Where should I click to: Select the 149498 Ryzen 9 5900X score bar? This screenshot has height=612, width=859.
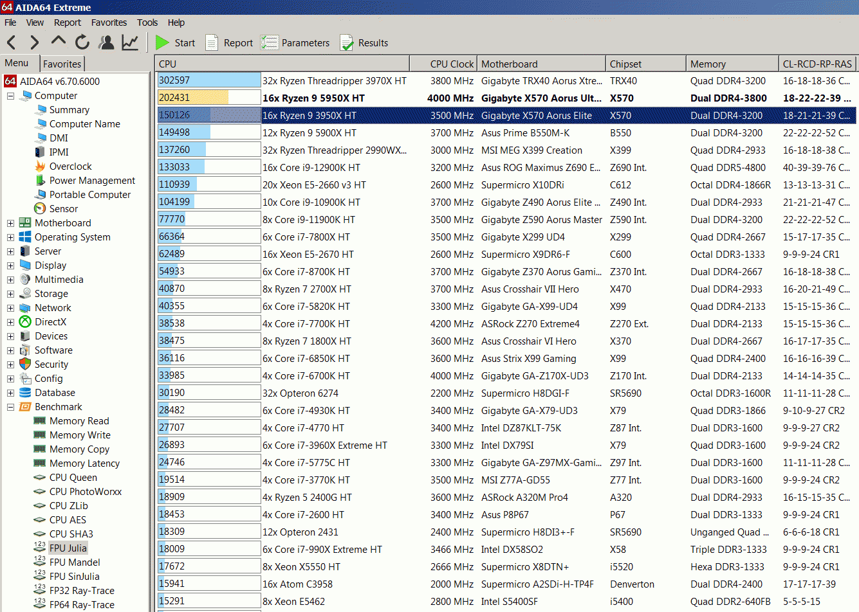[209, 132]
